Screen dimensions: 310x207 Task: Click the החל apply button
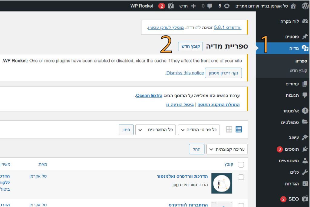click(x=196, y=149)
